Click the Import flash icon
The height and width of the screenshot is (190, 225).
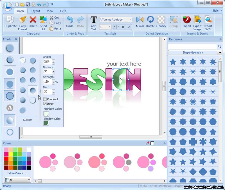click(x=187, y=20)
